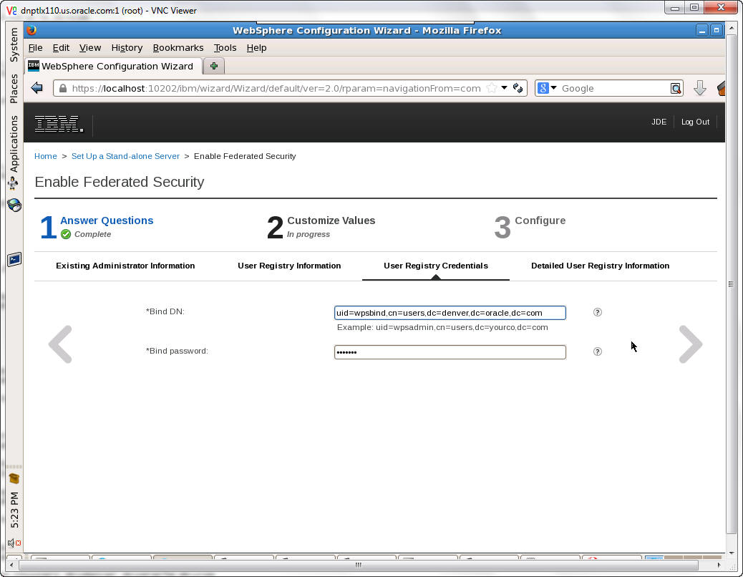Click the address bar URL field

[276, 88]
